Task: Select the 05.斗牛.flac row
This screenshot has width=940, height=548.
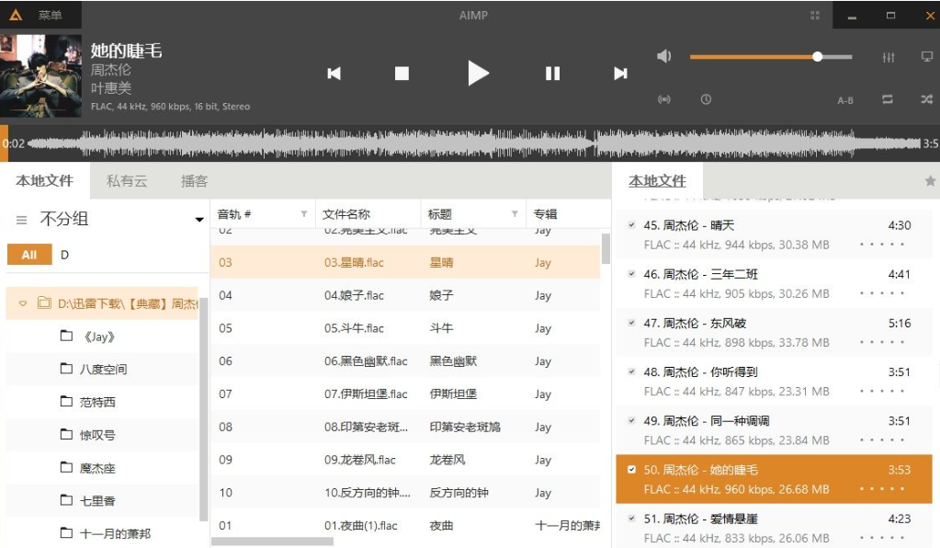Action: (x=405, y=328)
